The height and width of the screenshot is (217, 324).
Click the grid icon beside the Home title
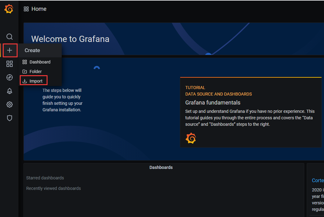(x=26, y=9)
